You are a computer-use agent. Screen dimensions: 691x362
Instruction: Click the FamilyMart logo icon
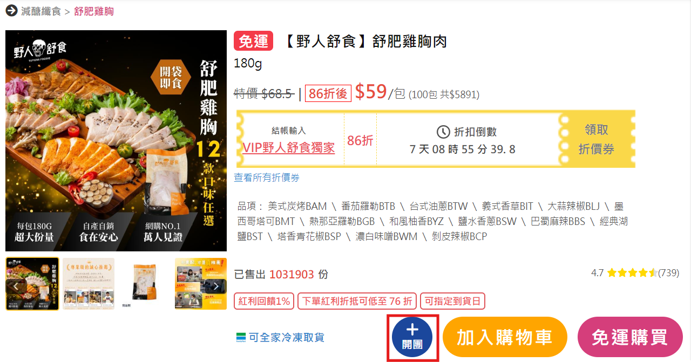(x=241, y=338)
